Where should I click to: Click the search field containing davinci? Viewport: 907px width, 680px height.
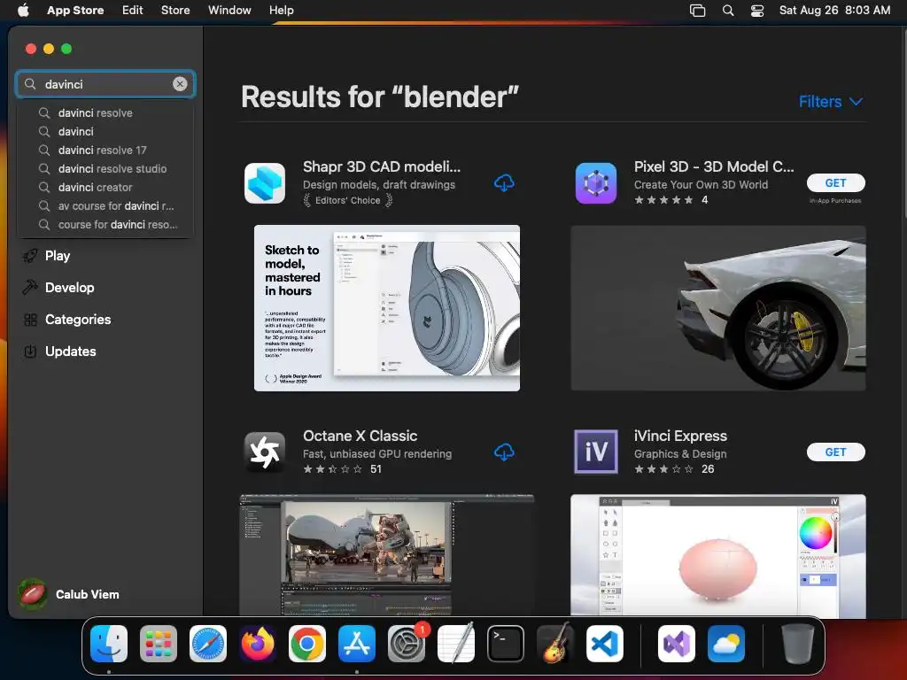(105, 84)
